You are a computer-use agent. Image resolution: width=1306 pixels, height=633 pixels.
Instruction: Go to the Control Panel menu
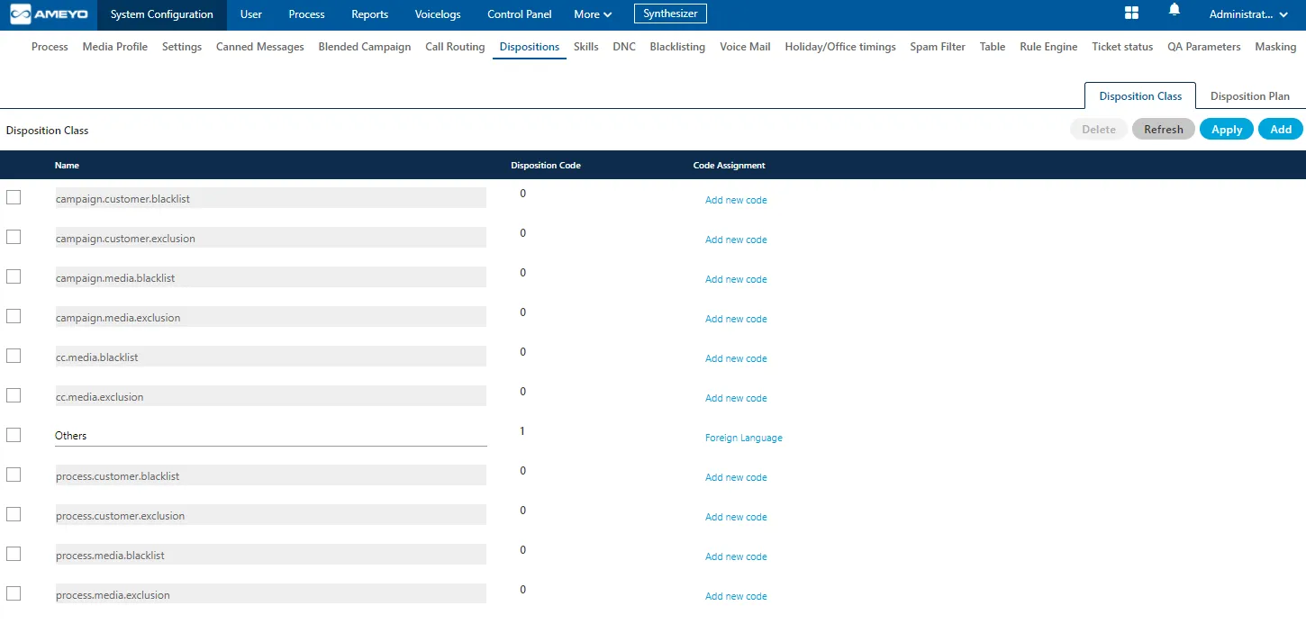point(520,14)
